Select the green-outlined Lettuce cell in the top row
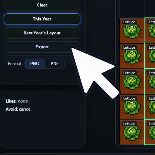Screen dimensions: 155x155 point(150,30)
